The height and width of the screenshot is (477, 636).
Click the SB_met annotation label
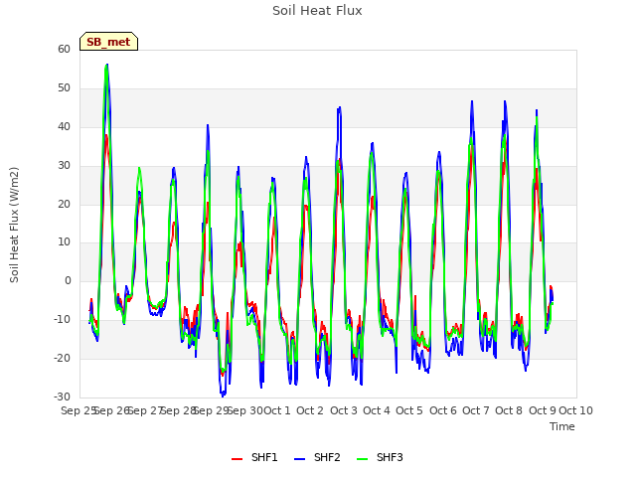pos(108,42)
